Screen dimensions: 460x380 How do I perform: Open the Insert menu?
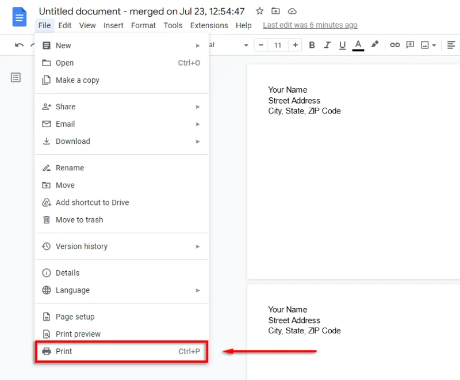point(113,25)
